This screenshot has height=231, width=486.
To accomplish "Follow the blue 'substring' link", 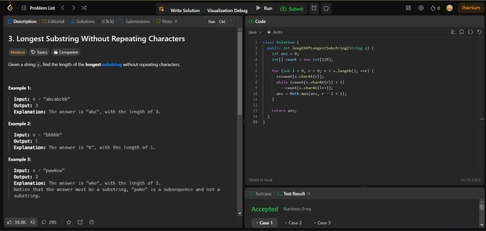I will 112,65.
